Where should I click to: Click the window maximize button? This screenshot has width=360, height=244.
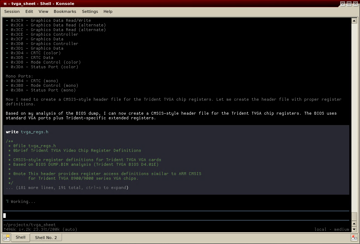pos(349,4)
